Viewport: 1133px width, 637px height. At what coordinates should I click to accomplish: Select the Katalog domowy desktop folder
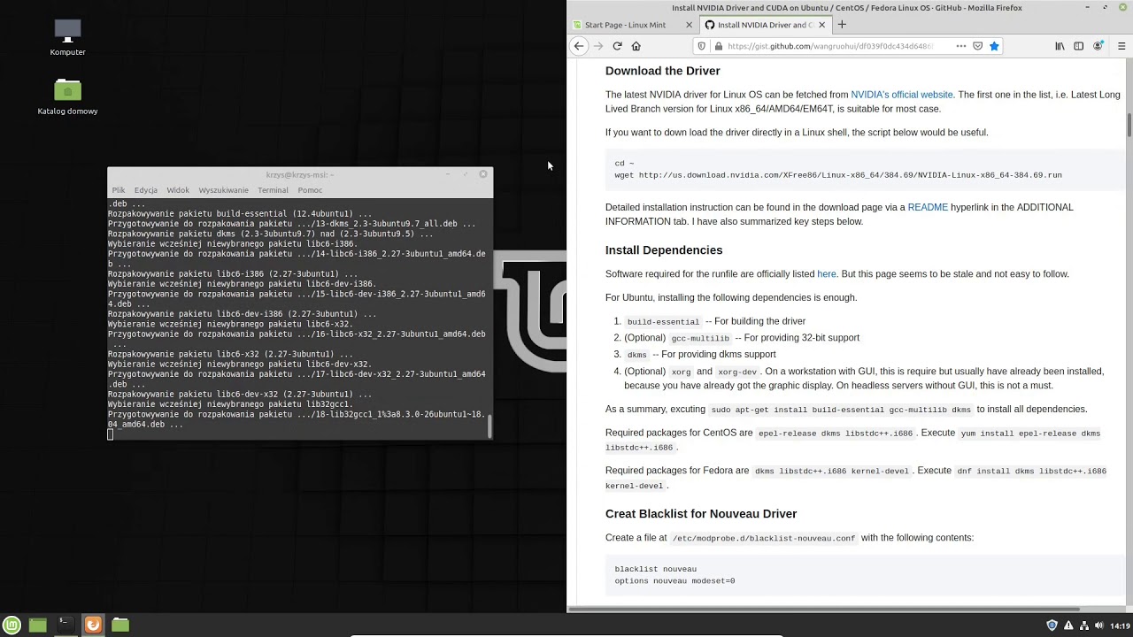tap(67, 97)
